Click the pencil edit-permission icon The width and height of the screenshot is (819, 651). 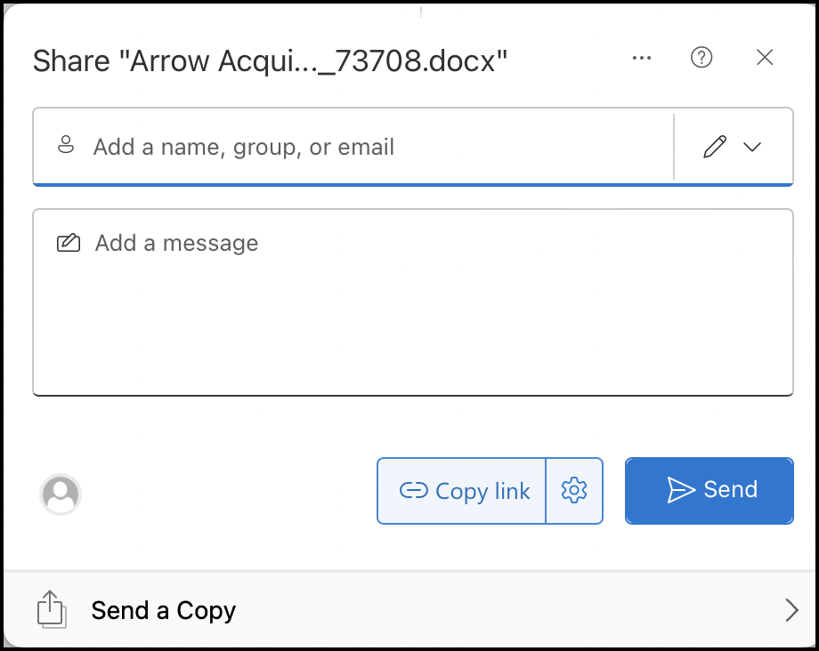715,146
